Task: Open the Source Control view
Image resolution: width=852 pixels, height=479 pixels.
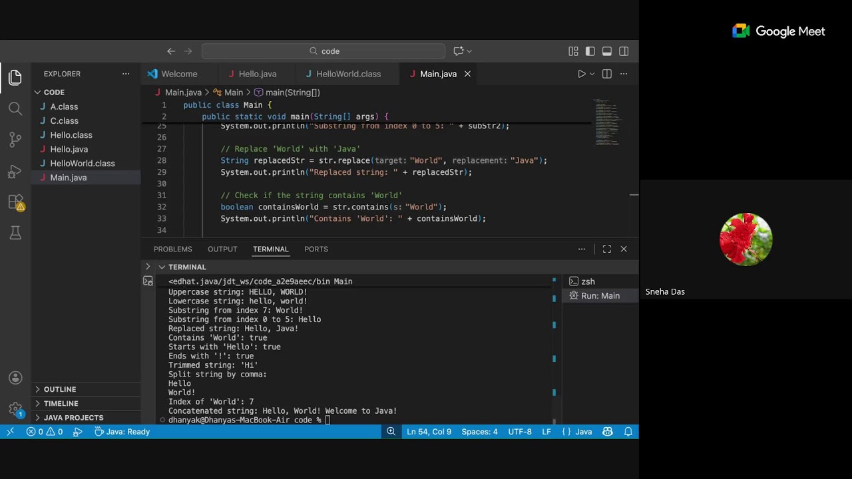Action: click(x=15, y=140)
